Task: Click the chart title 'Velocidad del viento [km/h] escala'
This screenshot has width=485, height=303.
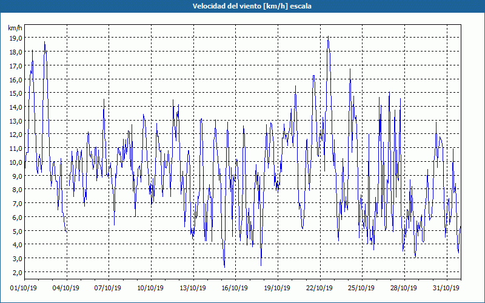Action: coord(252,6)
